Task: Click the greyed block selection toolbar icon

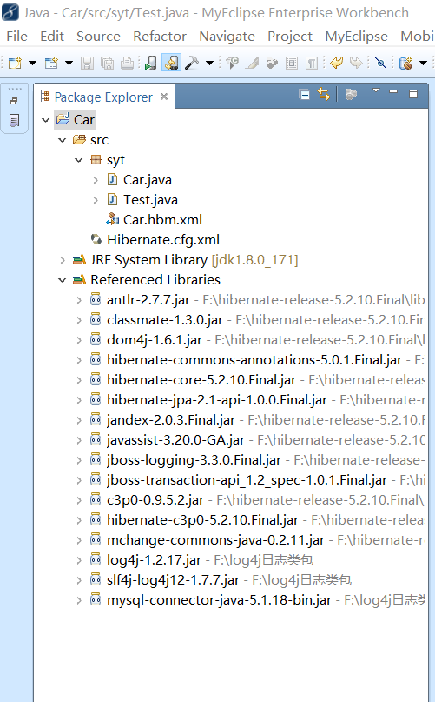Action: click(292, 63)
